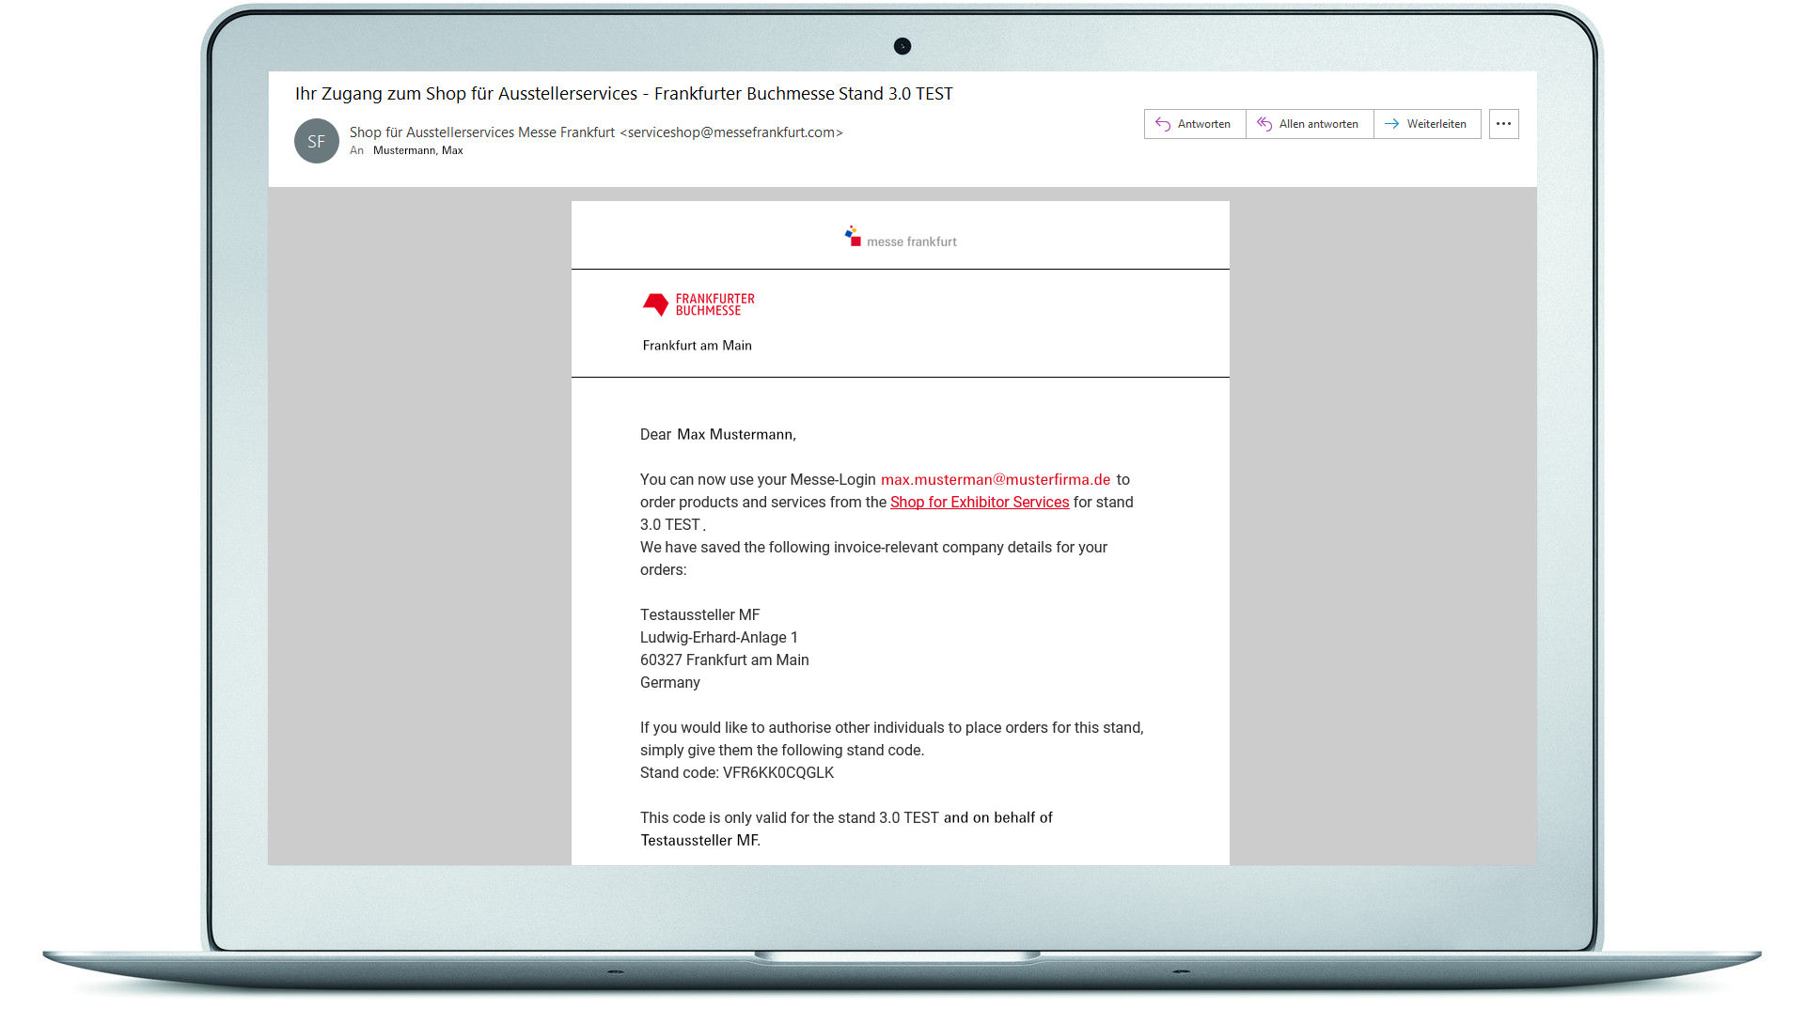The height and width of the screenshot is (1009, 1805).
Task: Click the messe frankfurt logo
Action: (x=901, y=237)
